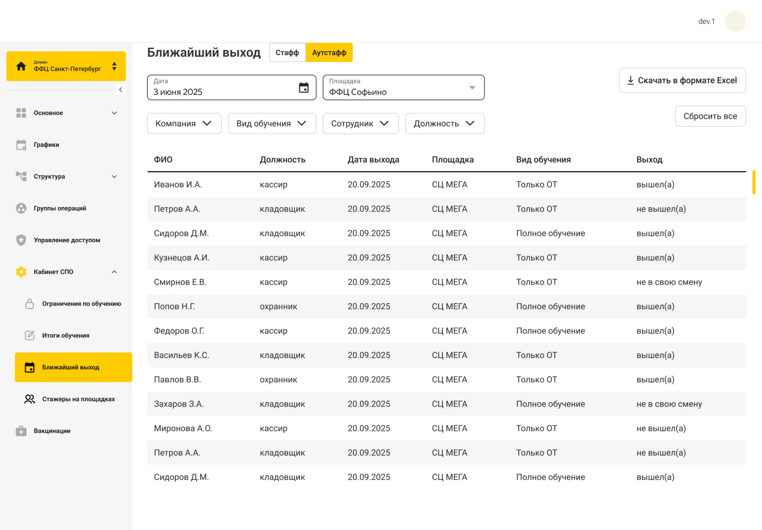Click the lock icon for Ограничения по обучению
Image resolution: width=762 pixels, height=530 pixels.
[30, 304]
